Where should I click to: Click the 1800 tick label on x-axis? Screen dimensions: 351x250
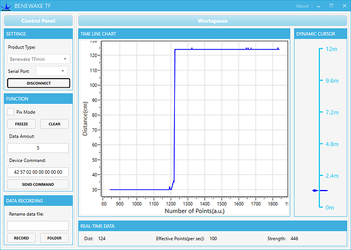[273, 204]
